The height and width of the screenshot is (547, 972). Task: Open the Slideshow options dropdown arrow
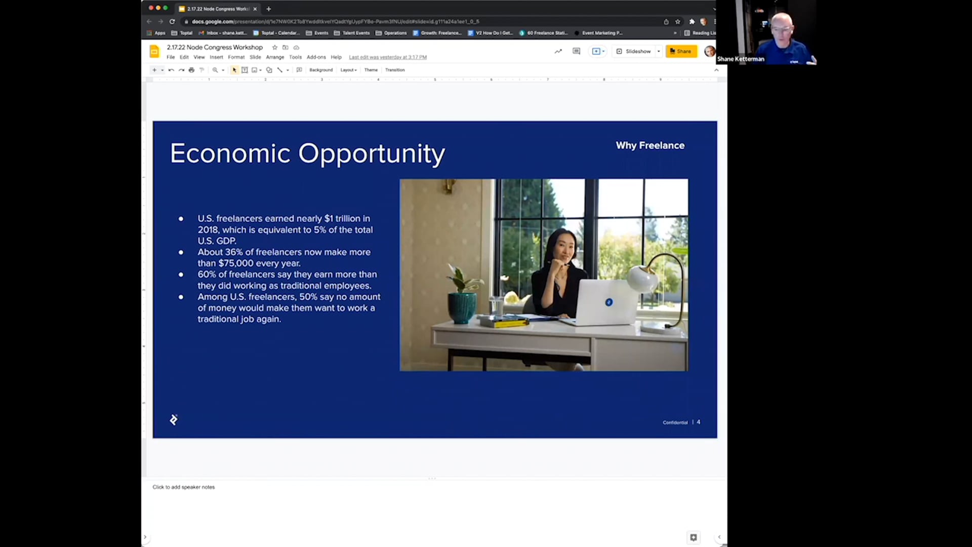click(x=659, y=51)
